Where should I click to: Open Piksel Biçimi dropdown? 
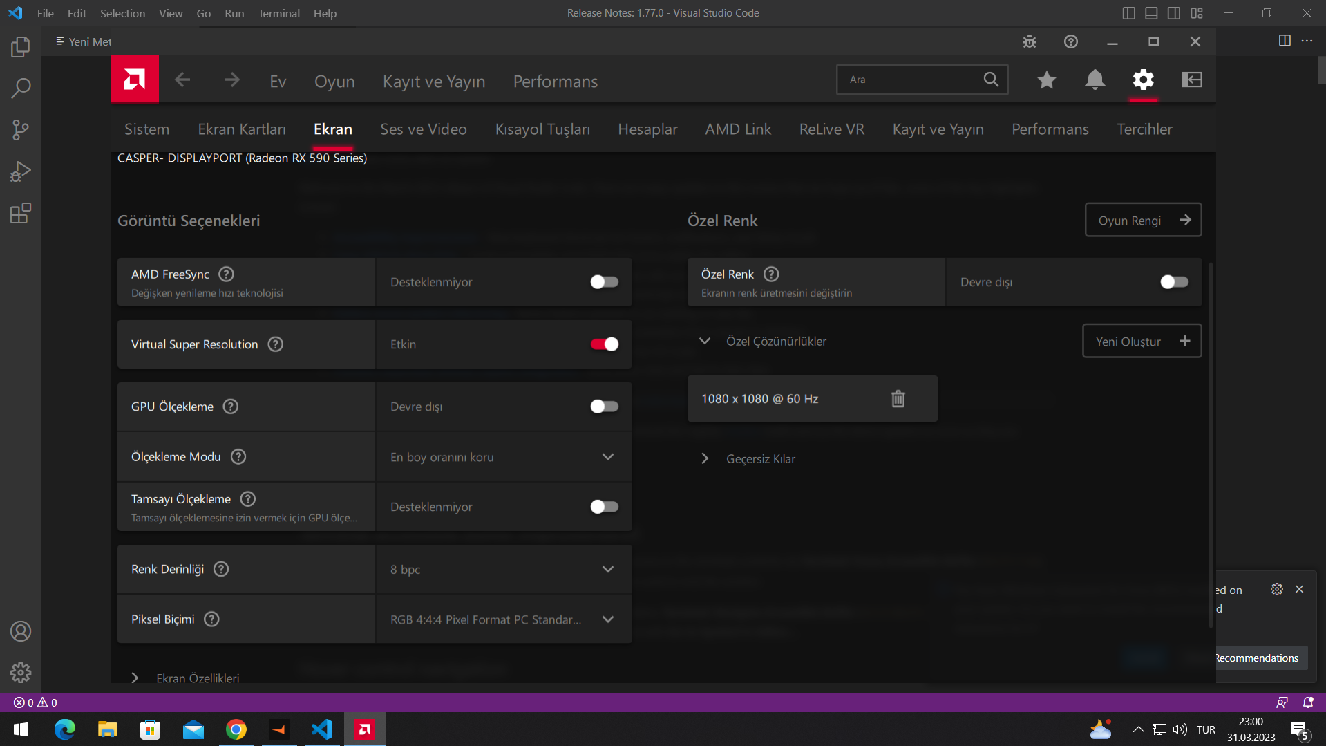click(504, 619)
